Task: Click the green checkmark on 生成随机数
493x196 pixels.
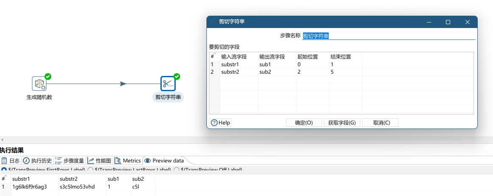Action: (x=48, y=76)
